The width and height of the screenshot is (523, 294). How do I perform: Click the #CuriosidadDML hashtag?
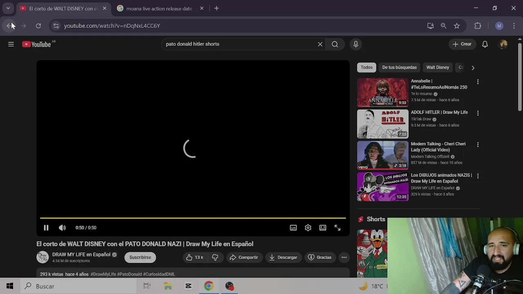click(159, 274)
